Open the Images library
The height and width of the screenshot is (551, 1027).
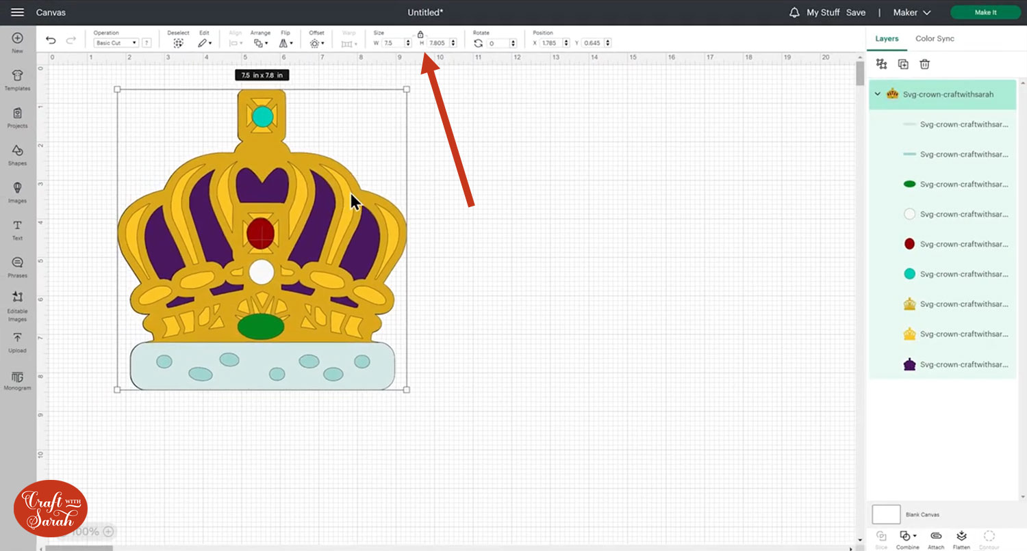[x=17, y=191]
